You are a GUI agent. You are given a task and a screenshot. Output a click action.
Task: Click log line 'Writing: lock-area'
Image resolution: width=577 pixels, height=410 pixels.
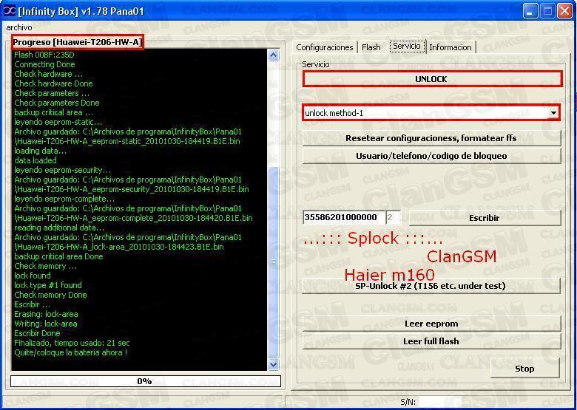[46, 324]
